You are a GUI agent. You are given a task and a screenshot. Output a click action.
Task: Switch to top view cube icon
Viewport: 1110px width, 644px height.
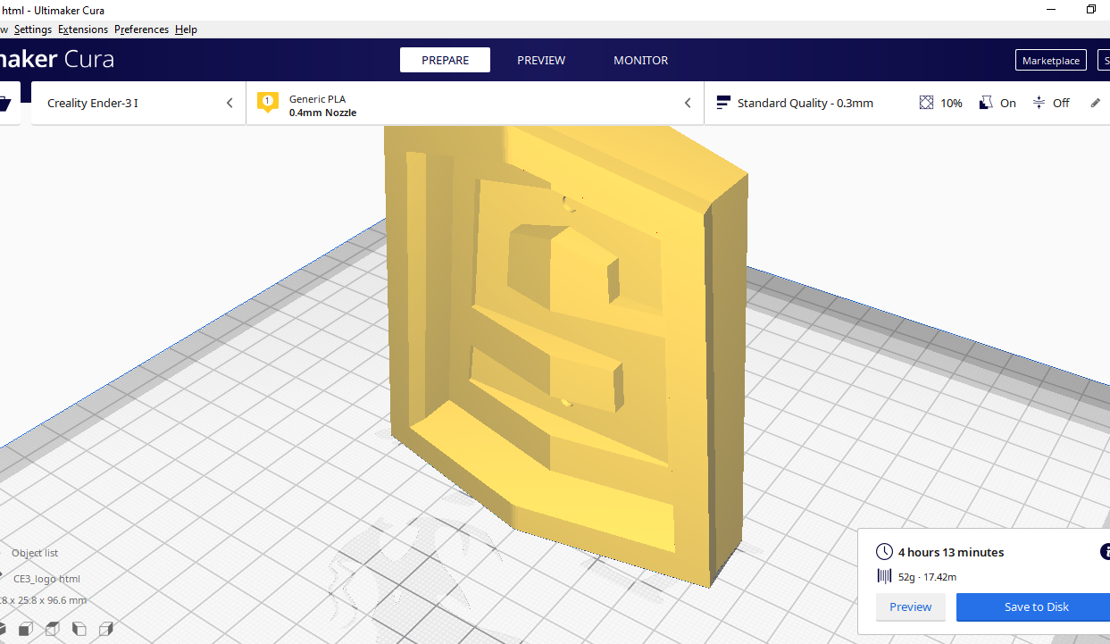[x=53, y=628]
